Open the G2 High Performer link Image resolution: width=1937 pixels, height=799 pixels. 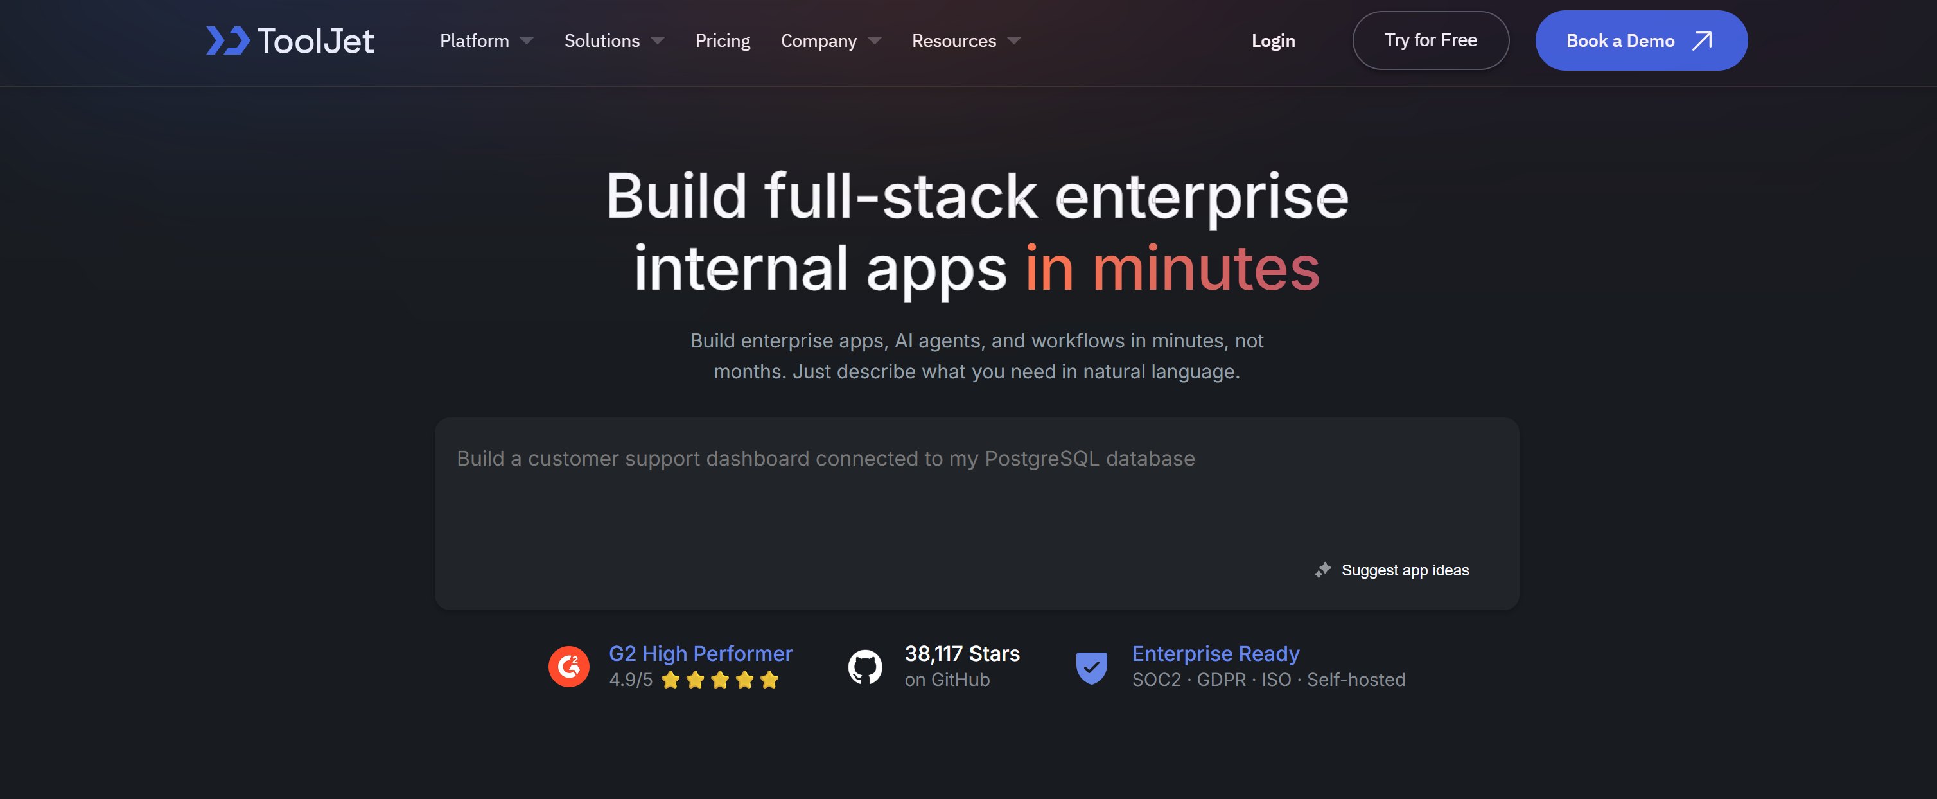(700, 653)
